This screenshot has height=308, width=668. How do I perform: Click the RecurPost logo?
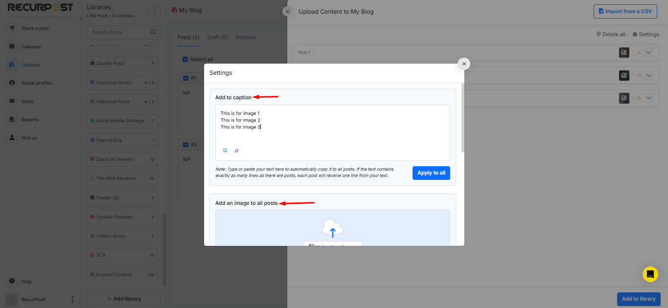(x=40, y=7)
